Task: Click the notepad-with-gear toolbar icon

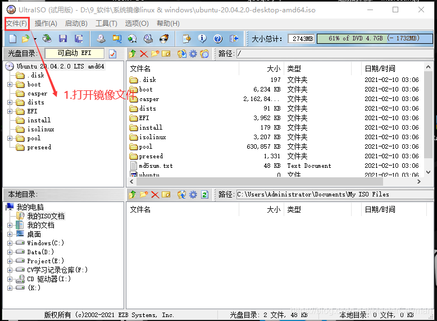Action: tap(186, 39)
